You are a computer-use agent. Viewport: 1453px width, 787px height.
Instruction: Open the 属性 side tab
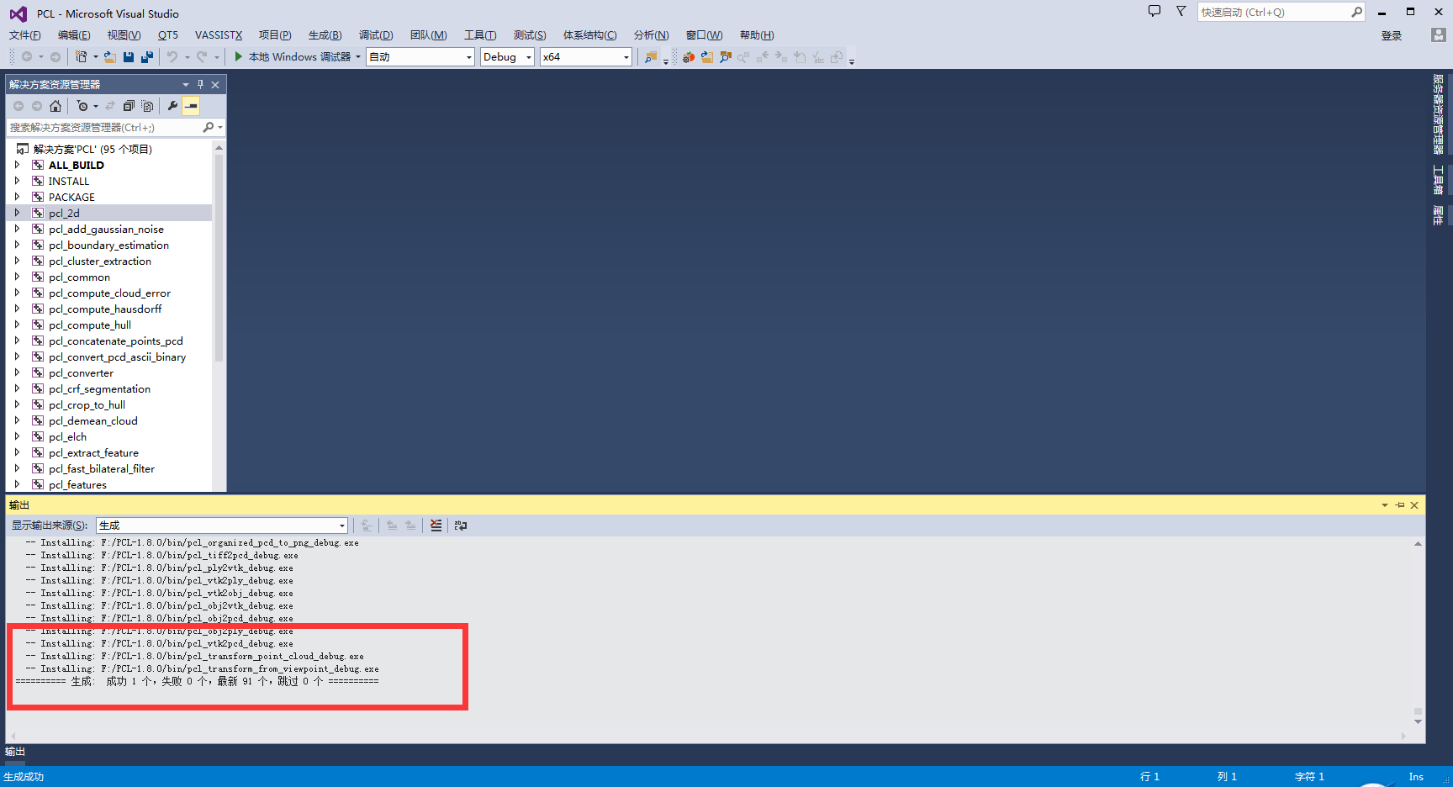pos(1439,215)
